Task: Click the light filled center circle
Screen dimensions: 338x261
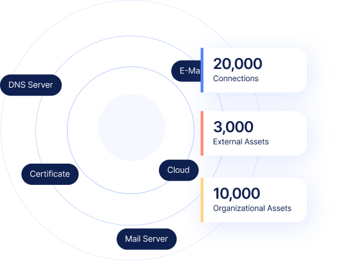Action: coord(131,127)
